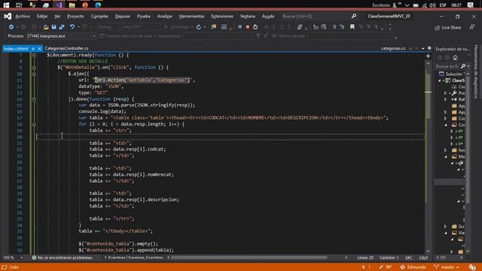Click the navigate backward toolbar icon
The width and height of the screenshot is (482, 271).
(x=11, y=27)
